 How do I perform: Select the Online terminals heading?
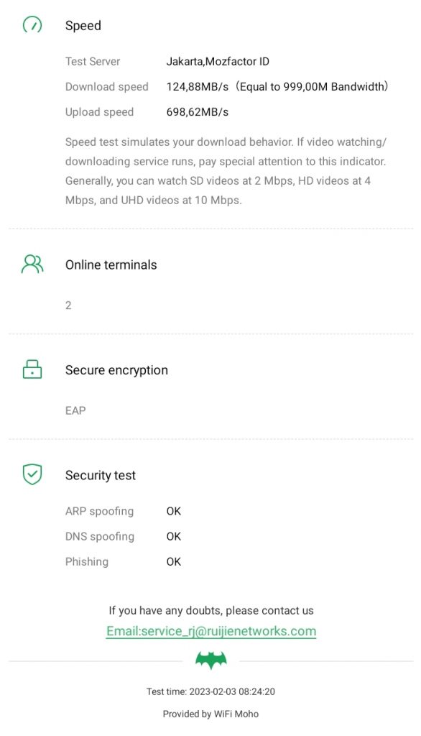tap(111, 264)
